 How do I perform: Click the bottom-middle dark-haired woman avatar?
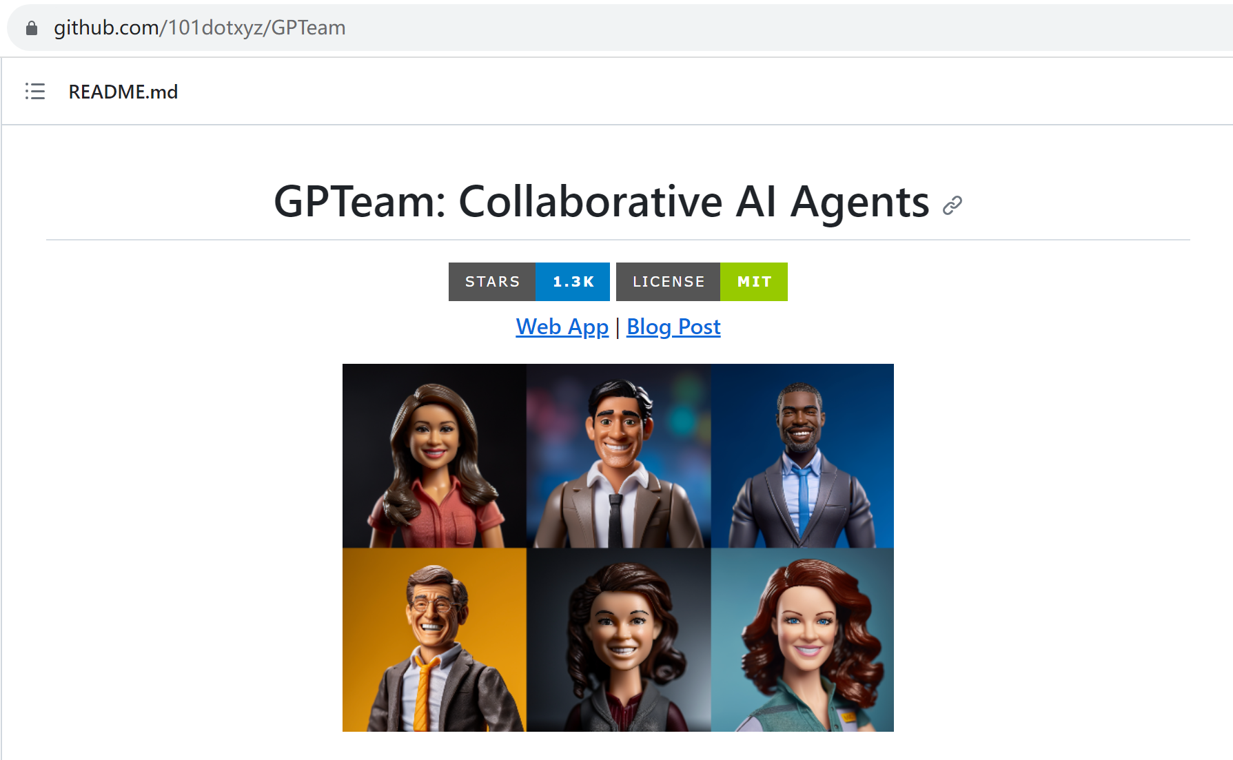pos(618,639)
